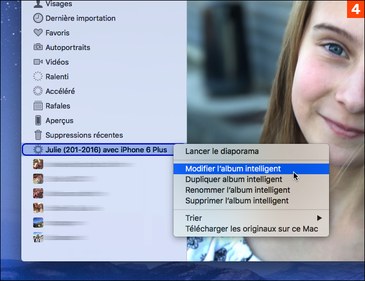Select Renommer l'album intelligent
Image resolution: width=365 pixels, height=281 pixels.
click(238, 190)
